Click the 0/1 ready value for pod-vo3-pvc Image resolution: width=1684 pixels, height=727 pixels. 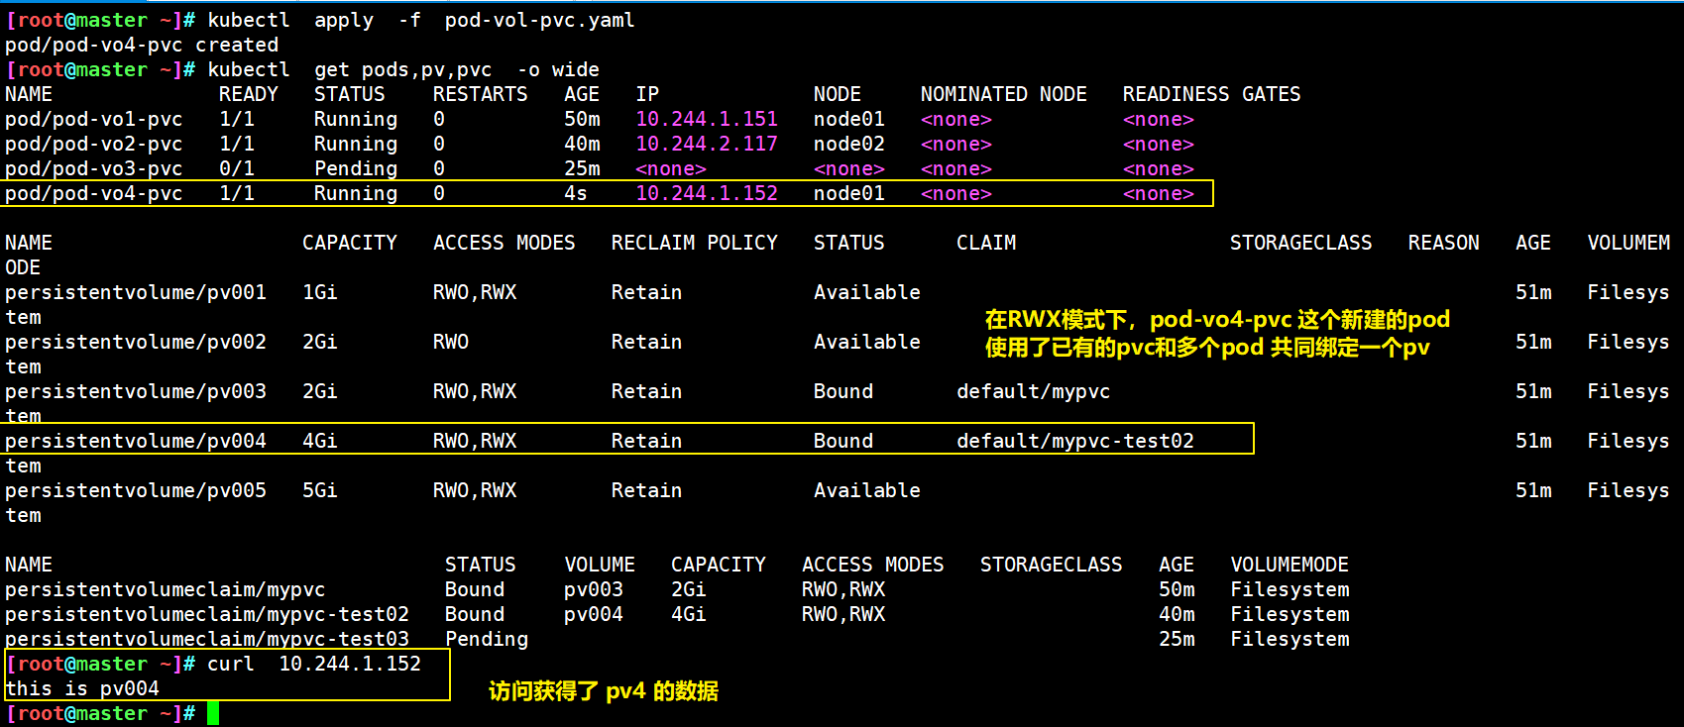coord(237,168)
